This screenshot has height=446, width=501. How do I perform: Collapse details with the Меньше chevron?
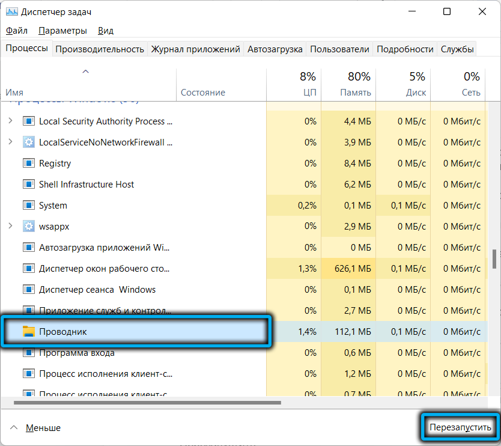[x=13, y=427]
